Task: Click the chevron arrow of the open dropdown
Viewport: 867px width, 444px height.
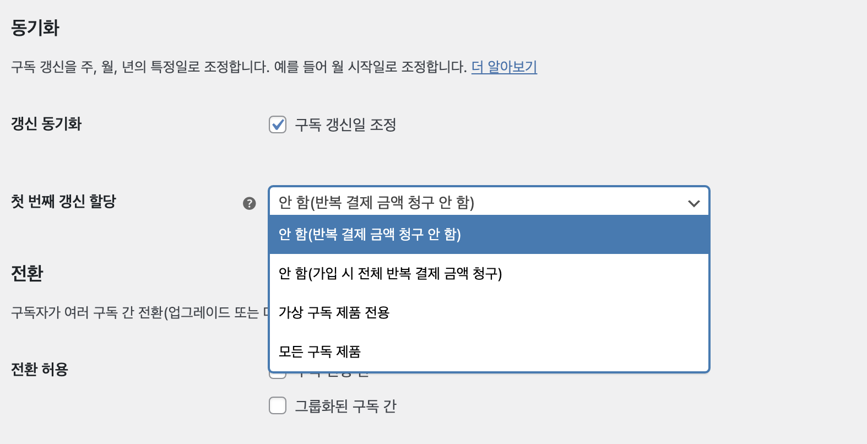Action: [x=693, y=203]
